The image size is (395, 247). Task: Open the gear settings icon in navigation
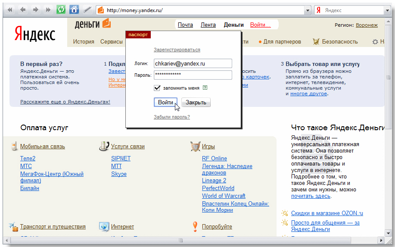point(375,42)
